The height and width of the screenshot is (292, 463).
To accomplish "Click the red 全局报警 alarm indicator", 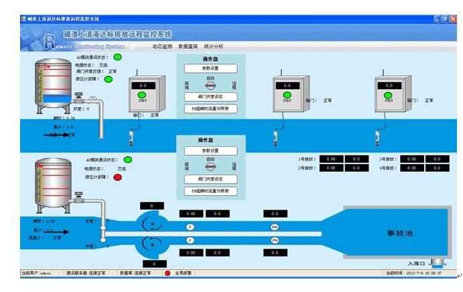I will tap(168, 273).
